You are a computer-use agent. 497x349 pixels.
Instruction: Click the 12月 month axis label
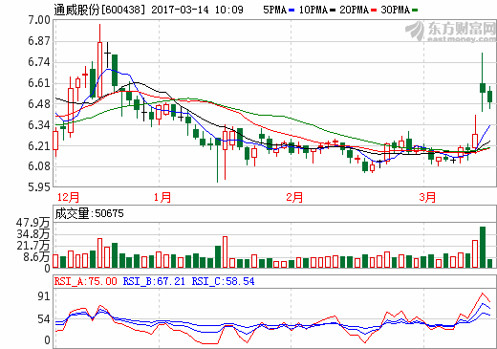click(68, 197)
